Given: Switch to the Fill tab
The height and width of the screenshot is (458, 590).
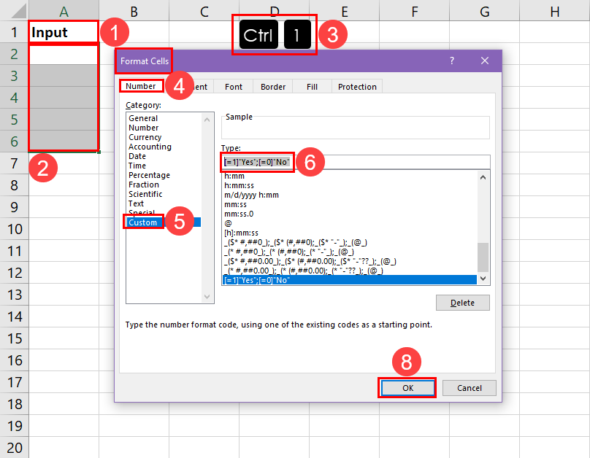Looking at the screenshot, I should point(312,87).
